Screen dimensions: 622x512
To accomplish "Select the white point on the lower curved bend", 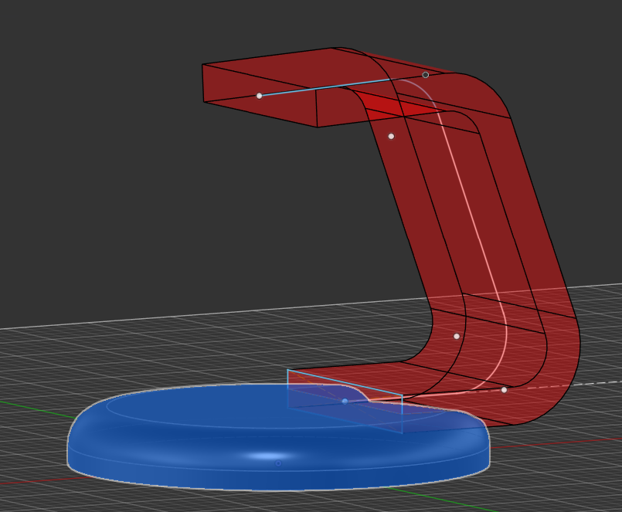I will pos(457,336).
